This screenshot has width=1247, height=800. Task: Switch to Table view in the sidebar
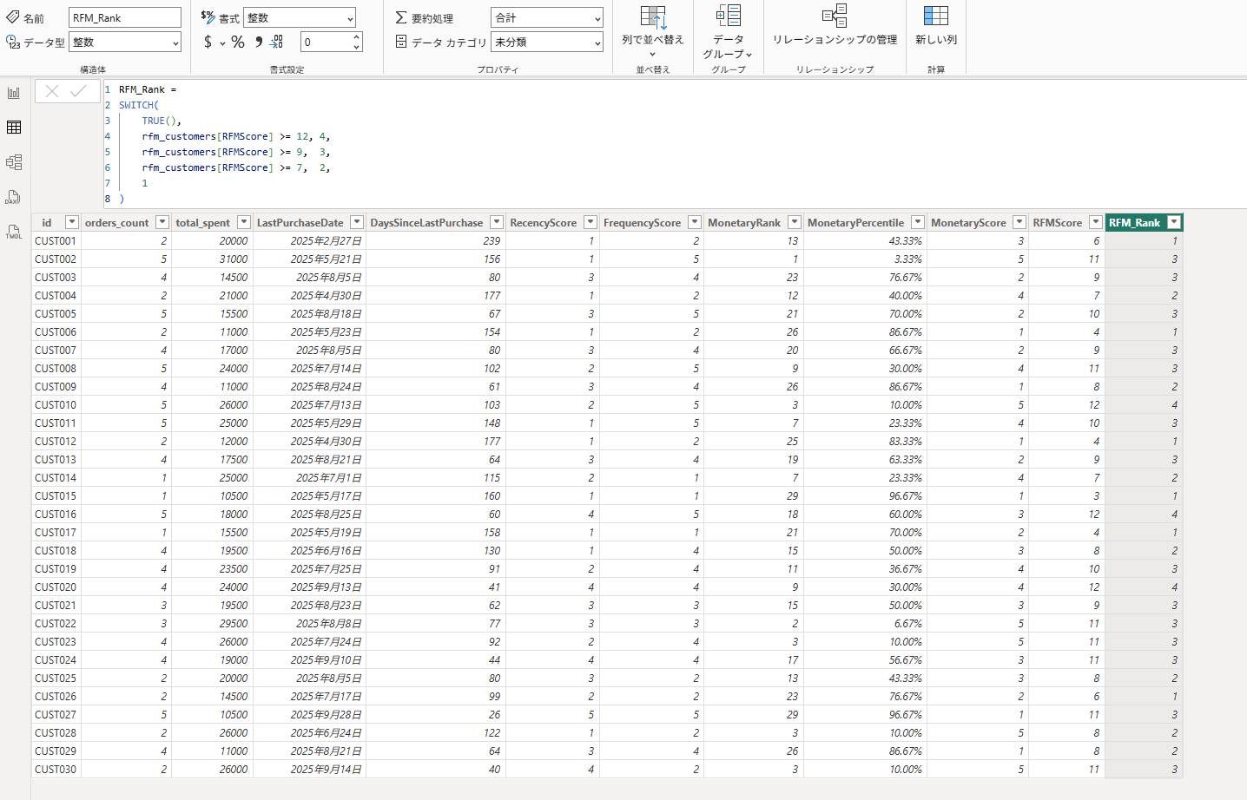pyautogui.click(x=14, y=128)
